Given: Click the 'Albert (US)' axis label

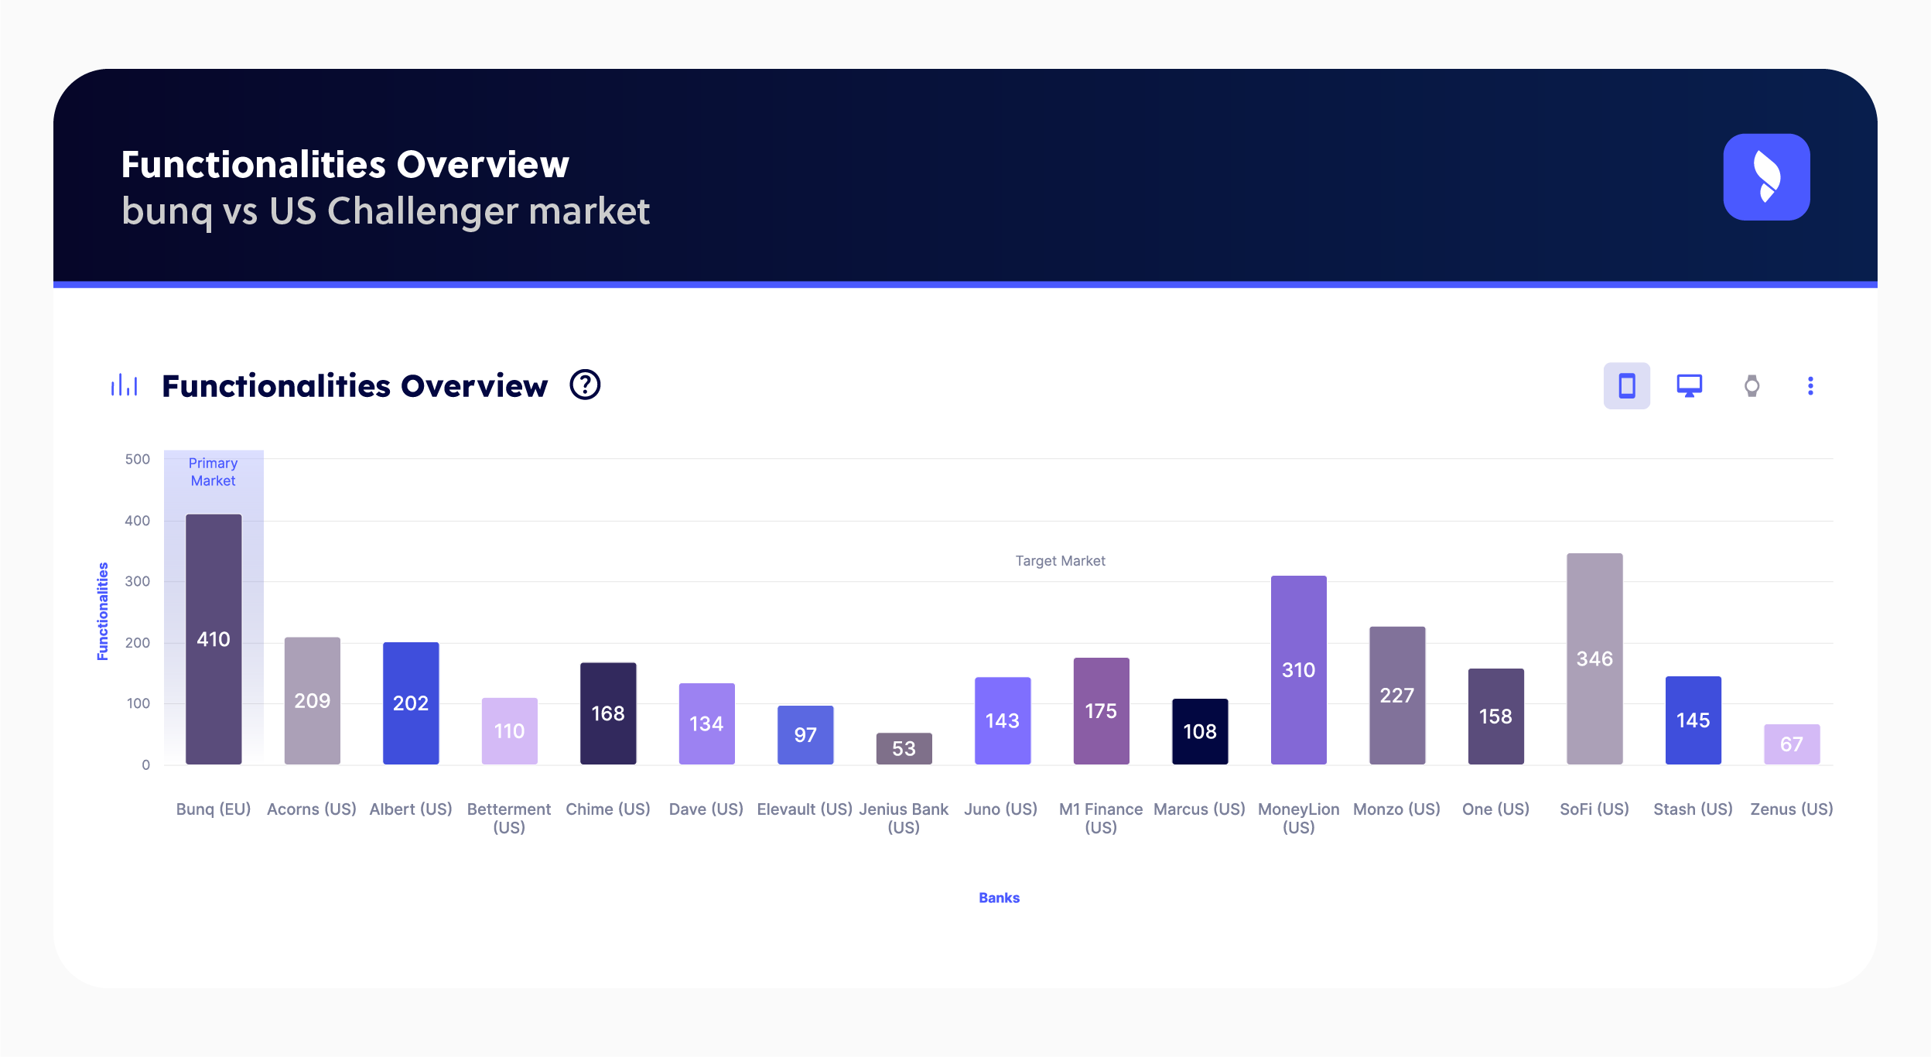Looking at the screenshot, I should (411, 809).
